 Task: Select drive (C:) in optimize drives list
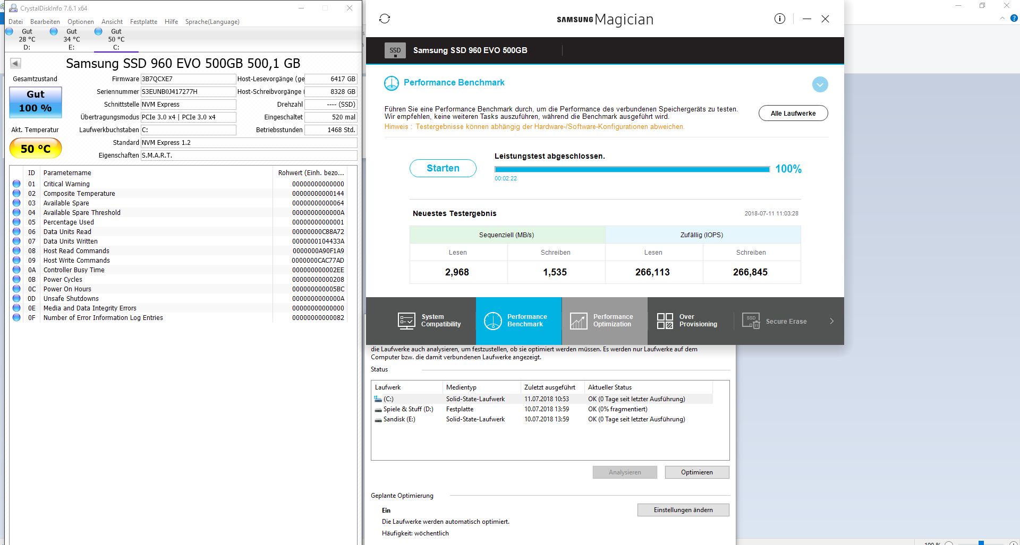tap(542, 399)
